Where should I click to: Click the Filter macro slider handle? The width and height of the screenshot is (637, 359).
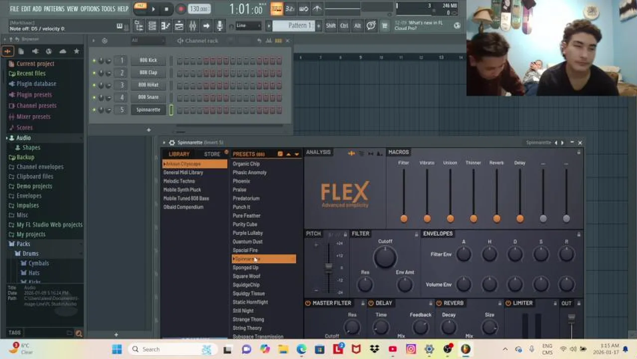coord(404,218)
